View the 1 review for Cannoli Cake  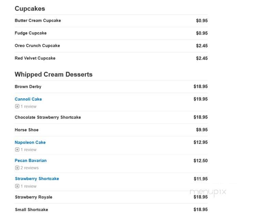29,106
